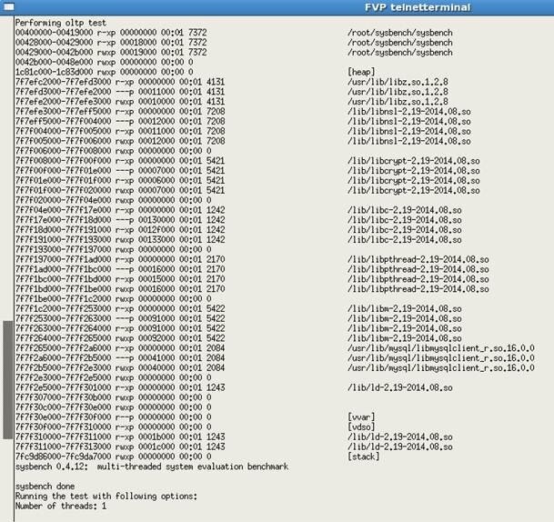Click the '[vvar]' label

361,417
